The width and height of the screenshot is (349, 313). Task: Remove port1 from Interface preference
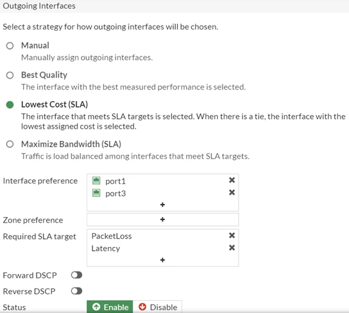232,180
